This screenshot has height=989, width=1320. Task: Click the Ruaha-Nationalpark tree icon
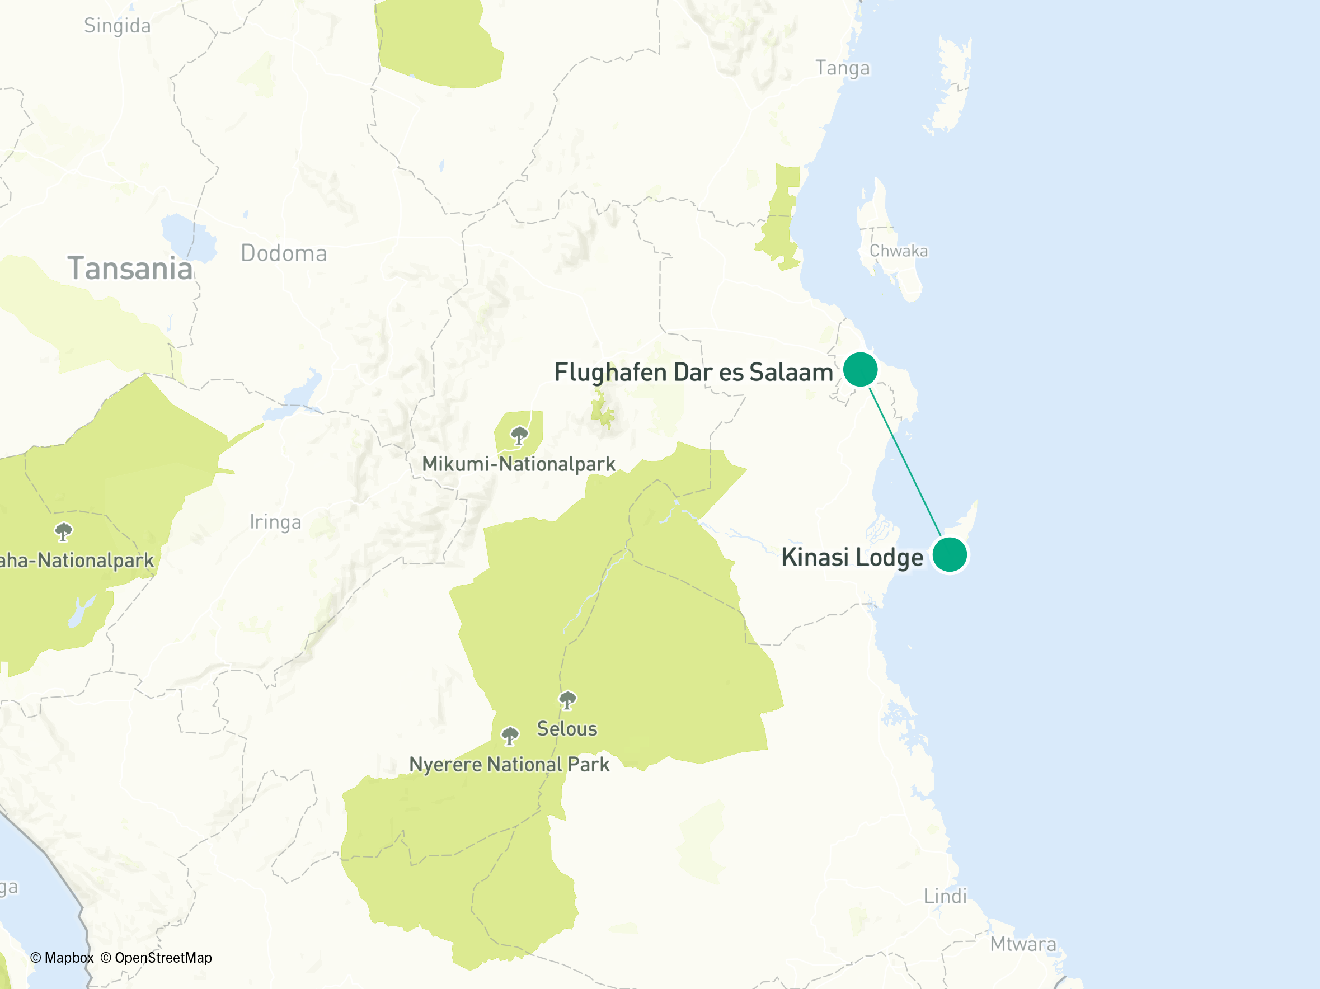pyautogui.click(x=63, y=531)
